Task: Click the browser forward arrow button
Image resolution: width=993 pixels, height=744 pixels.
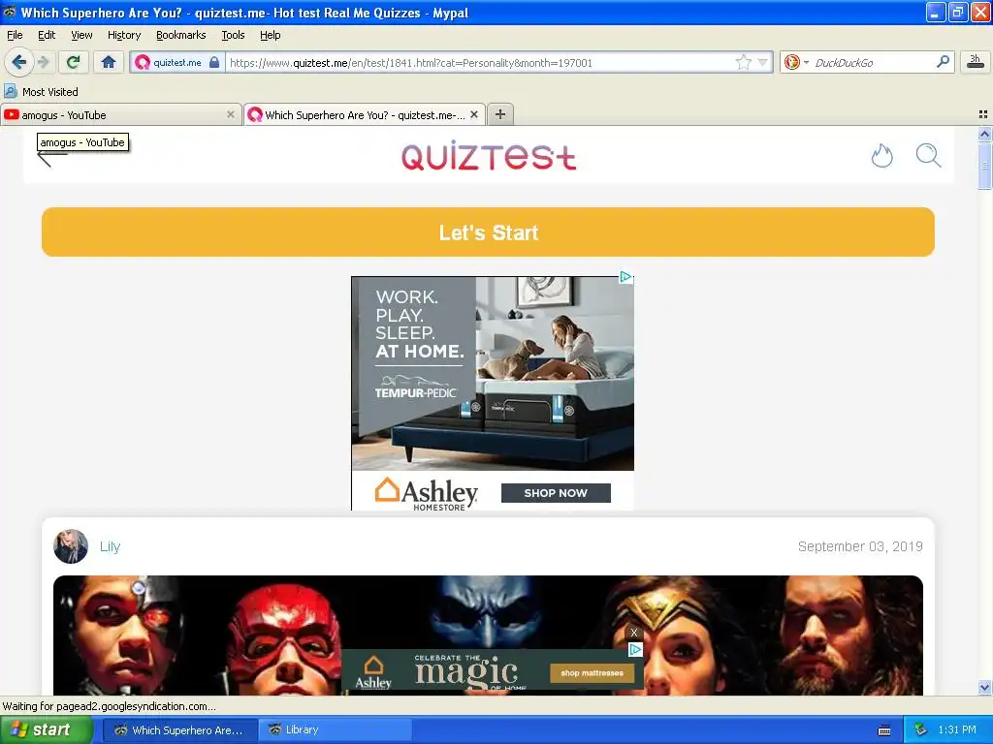Action: [x=44, y=62]
